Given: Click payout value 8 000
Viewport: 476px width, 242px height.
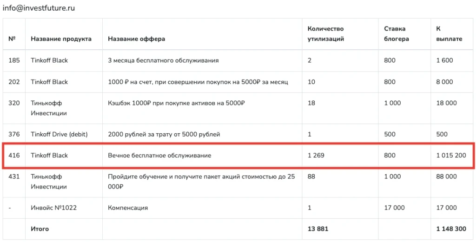Looking at the screenshot, I should pos(444,82).
